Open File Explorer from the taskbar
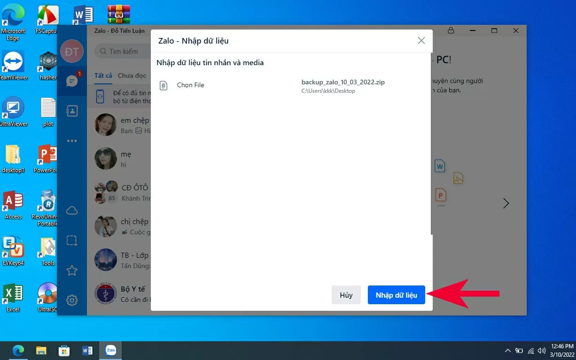The height and width of the screenshot is (360, 576). point(41,351)
